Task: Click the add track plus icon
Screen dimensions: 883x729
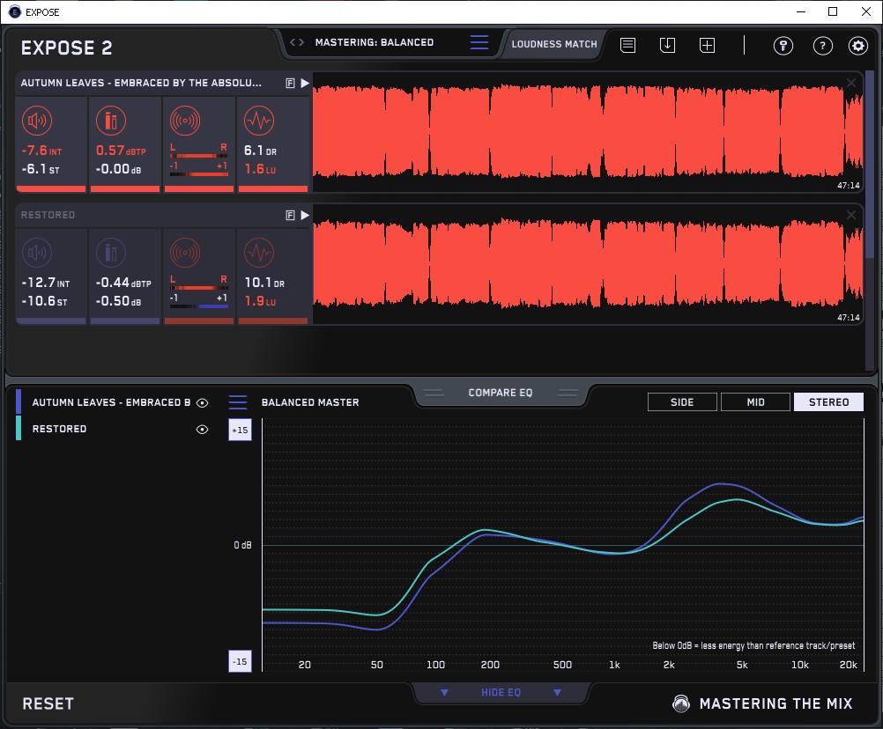Action: (707, 45)
